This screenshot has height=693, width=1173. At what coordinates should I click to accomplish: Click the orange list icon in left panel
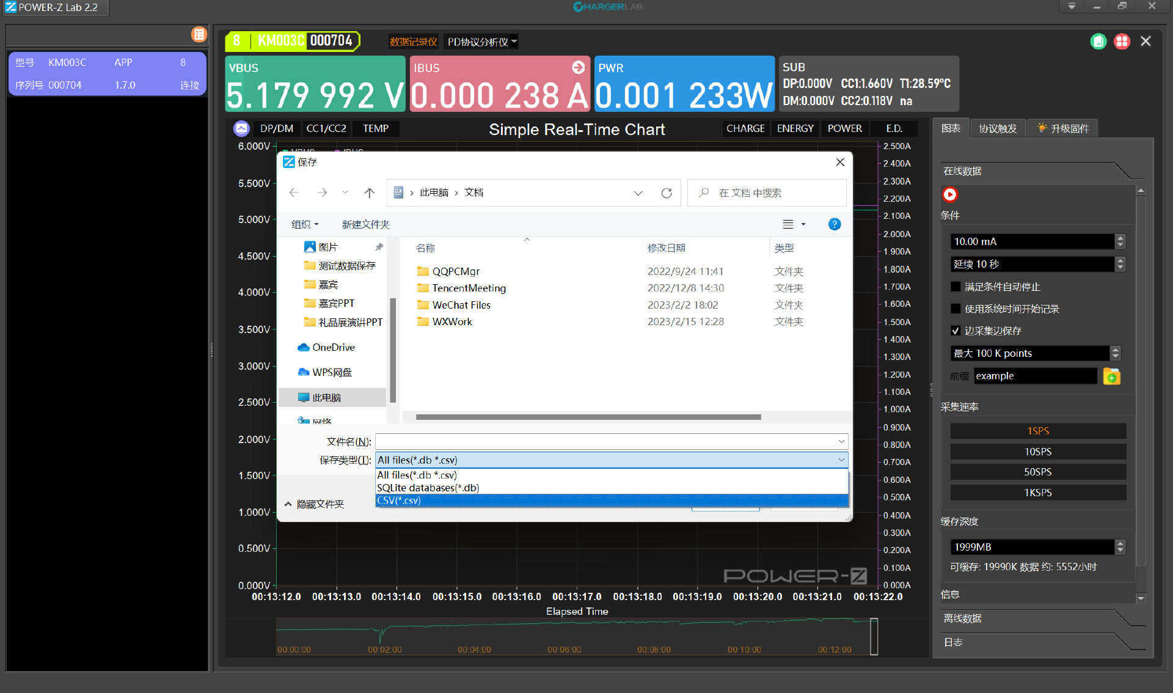pyautogui.click(x=199, y=34)
